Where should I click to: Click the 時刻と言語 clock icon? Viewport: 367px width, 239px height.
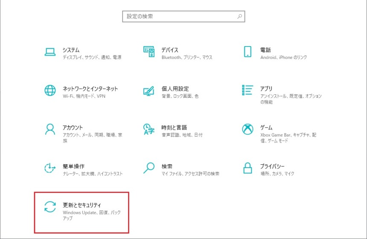149,129
